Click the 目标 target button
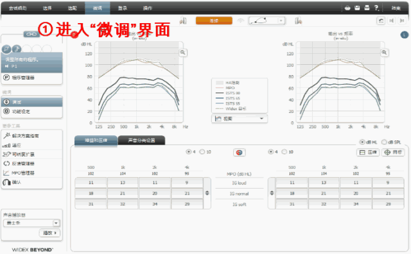The height and width of the screenshot is (254, 411). pyautogui.click(x=393, y=152)
